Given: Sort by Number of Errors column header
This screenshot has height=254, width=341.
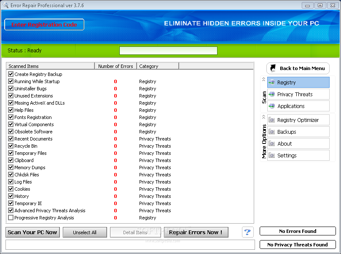Looking at the screenshot, I should [115, 66].
